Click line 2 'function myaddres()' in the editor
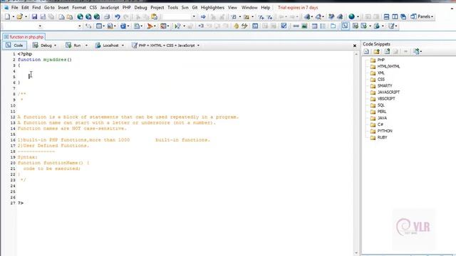456x256 pixels. tap(45, 60)
